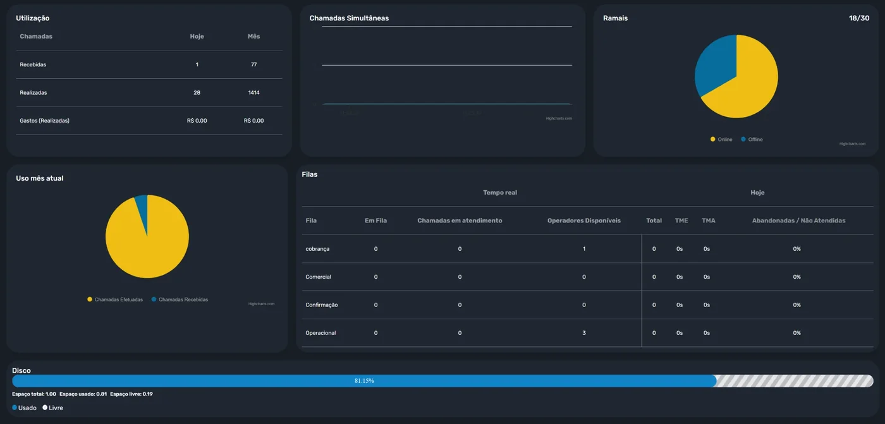Image resolution: width=885 pixels, height=424 pixels.
Task: Click the Utilização panel title
Action: click(x=33, y=18)
